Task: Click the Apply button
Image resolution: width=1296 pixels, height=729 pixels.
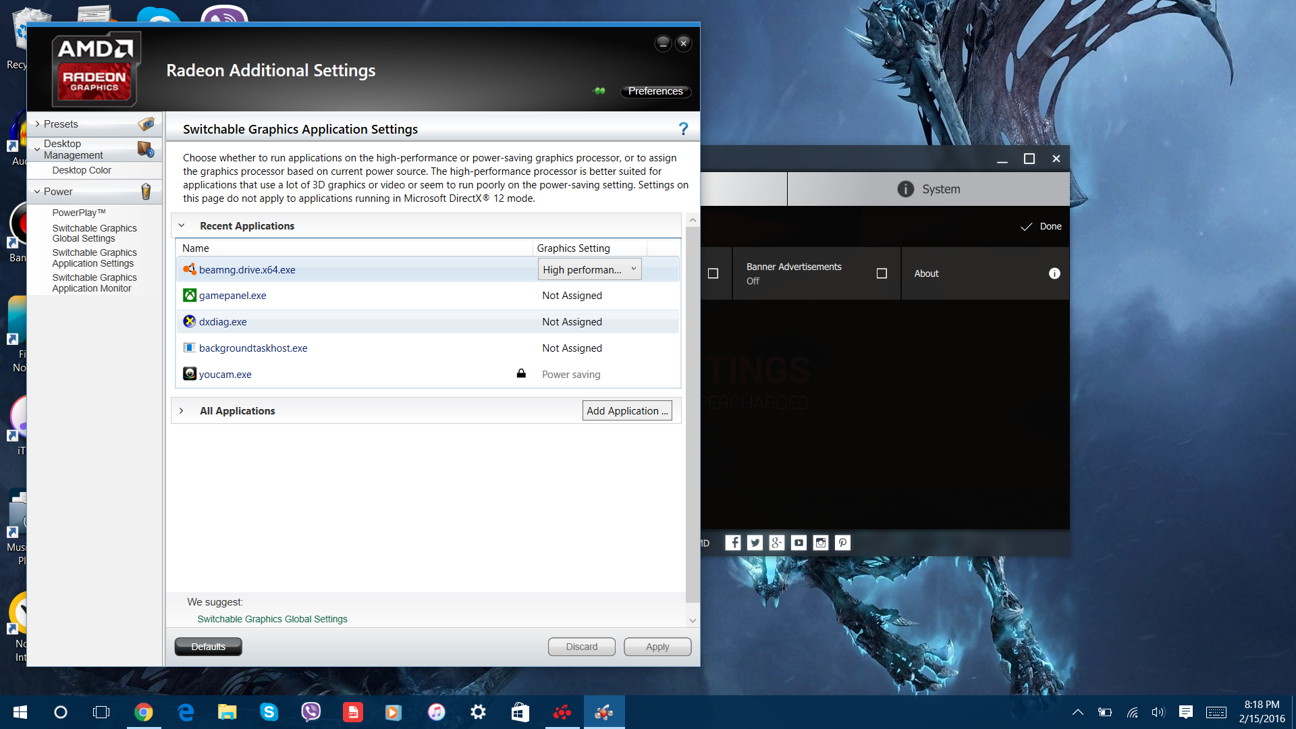Action: pyautogui.click(x=657, y=647)
